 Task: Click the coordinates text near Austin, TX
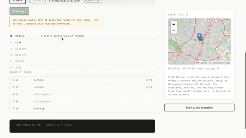pos(194,69)
